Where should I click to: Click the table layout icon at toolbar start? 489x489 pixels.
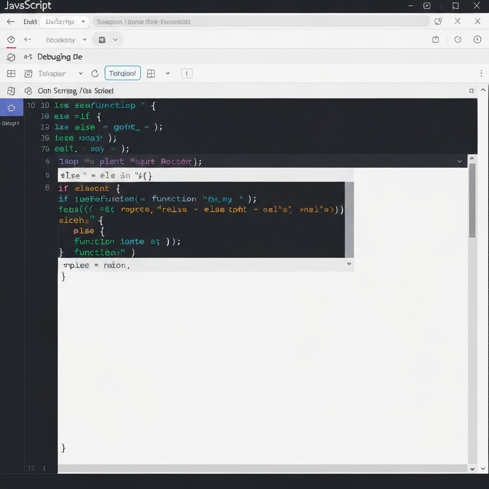coord(11,74)
